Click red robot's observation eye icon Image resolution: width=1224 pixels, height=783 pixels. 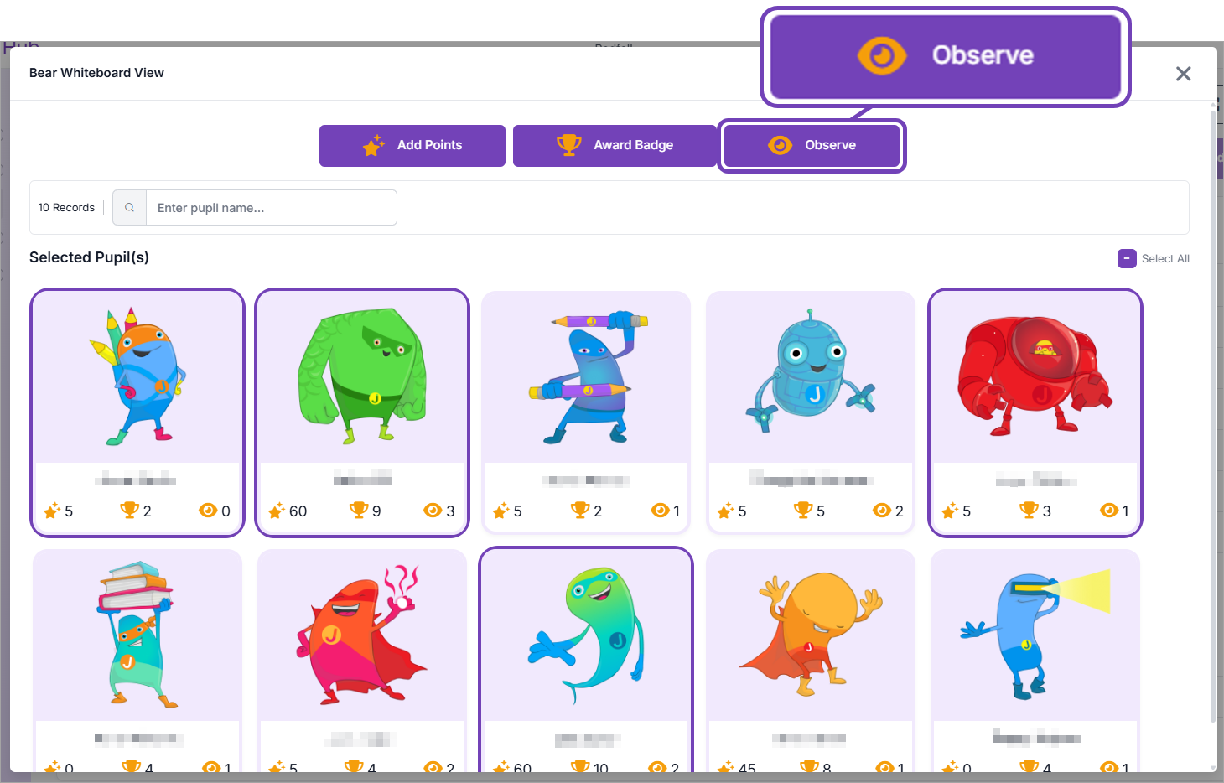[x=1109, y=510]
